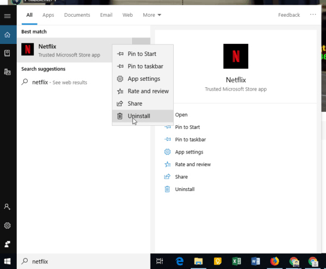326x269 pixels.
Task: Click Pin to Start in preview pane
Action: pyautogui.click(x=187, y=127)
